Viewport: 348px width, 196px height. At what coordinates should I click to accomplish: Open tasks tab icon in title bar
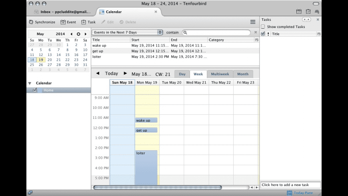coord(308,12)
